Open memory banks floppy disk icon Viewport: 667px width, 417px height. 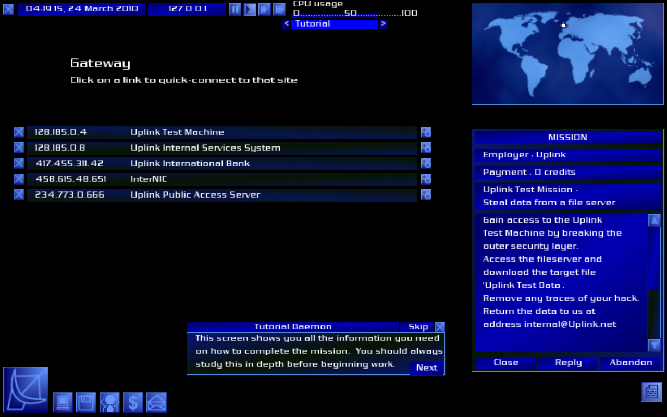coord(86,402)
